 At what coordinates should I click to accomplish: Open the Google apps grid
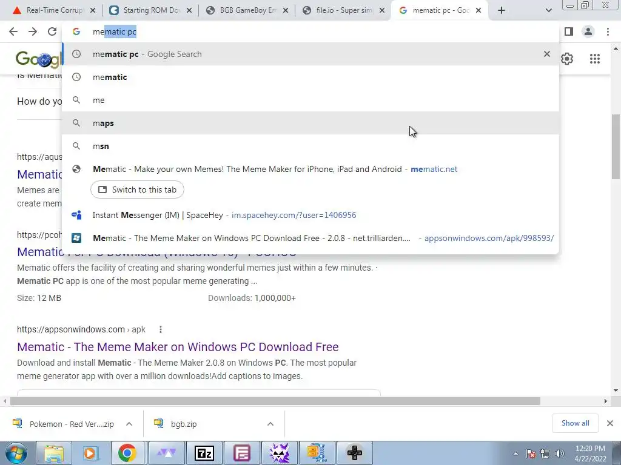[x=594, y=59]
